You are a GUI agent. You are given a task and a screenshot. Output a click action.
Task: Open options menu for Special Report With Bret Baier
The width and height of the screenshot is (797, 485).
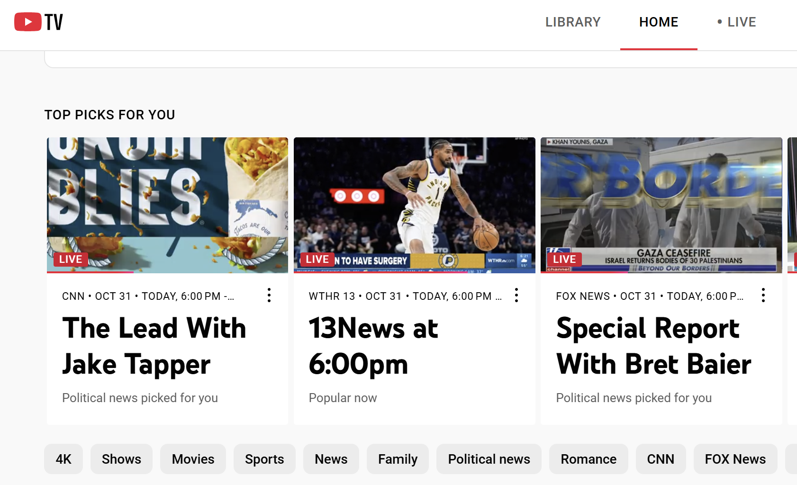tap(763, 295)
